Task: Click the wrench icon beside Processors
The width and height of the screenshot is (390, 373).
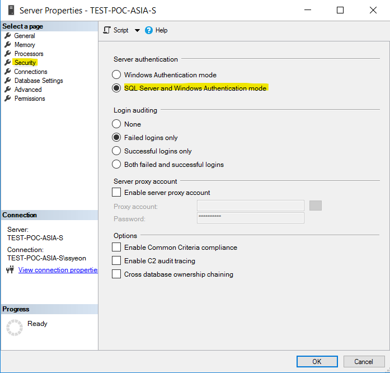Action: [8, 54]
